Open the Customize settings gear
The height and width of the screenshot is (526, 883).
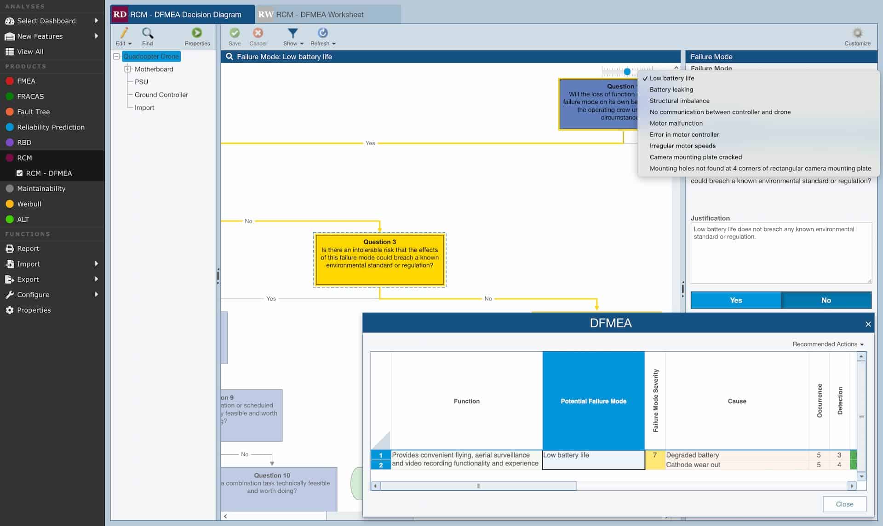click(857, 34)
